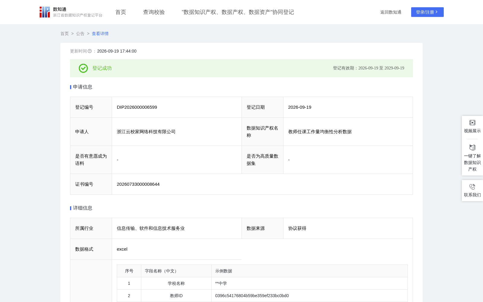Click the 数知通 platform logo
Viewport: 483px width, 302px height.
tap(71, 12)
